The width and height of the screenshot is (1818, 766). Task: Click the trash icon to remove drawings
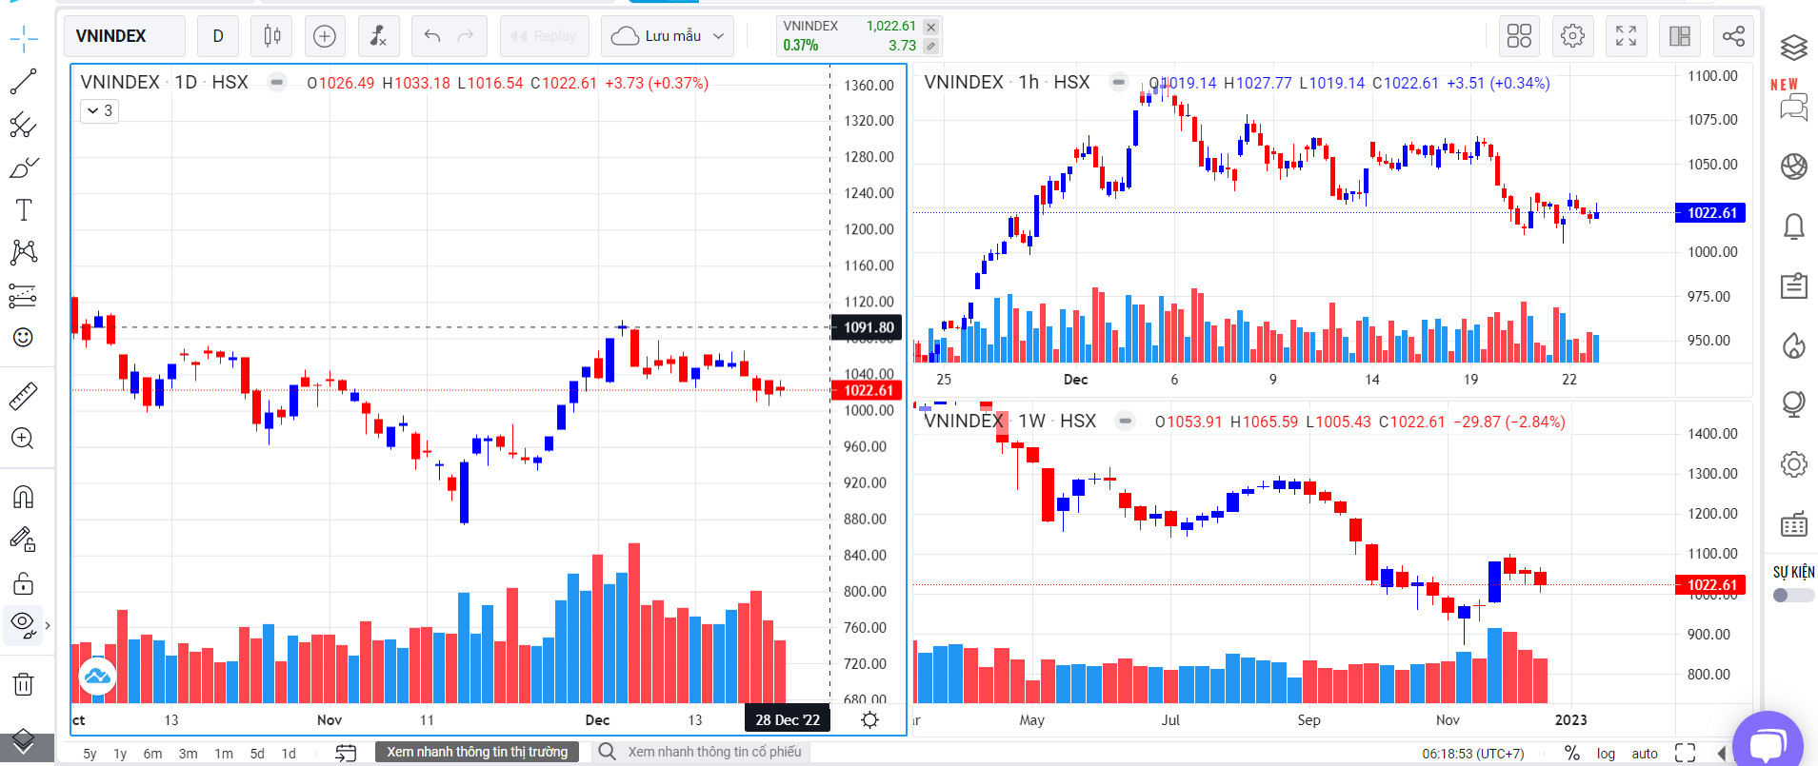(x=24, y=683)
